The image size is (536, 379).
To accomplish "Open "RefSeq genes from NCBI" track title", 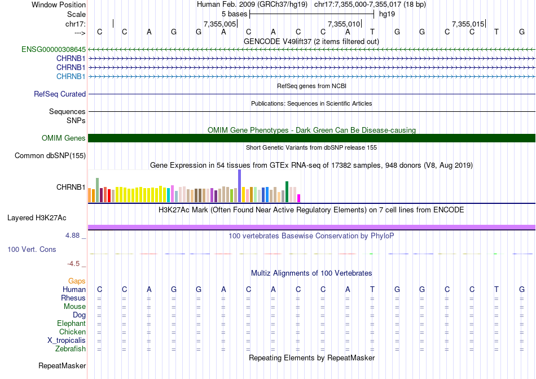I will point(311,86).
